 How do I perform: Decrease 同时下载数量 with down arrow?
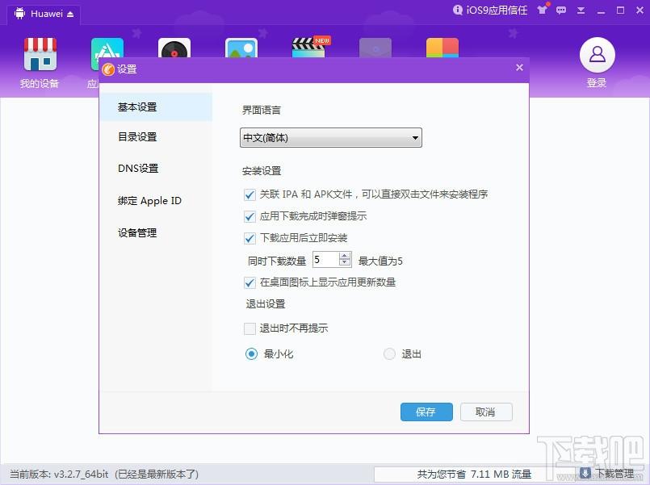[x=345, y=262]
